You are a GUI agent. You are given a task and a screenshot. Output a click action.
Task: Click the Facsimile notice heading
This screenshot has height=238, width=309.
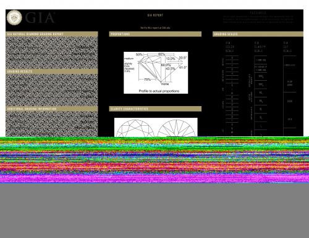tap(258, 13)
